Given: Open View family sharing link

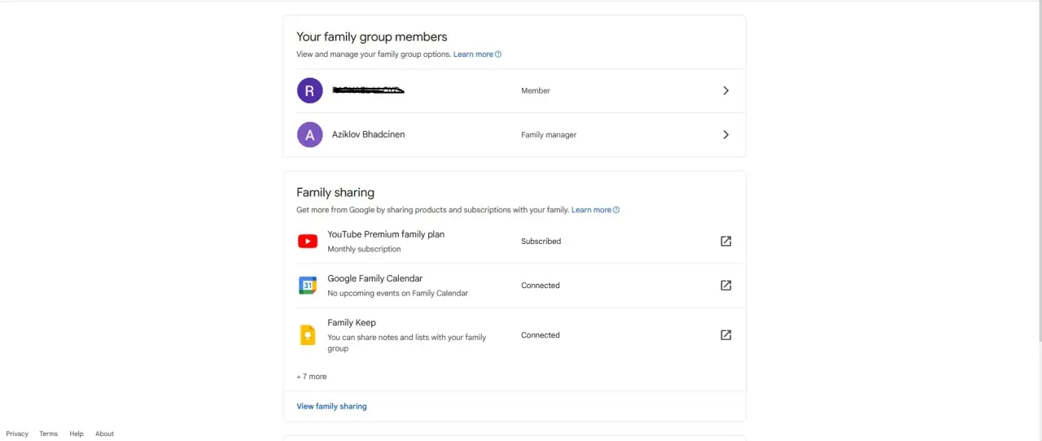Looking at the screenshot, I should [331, 406].
